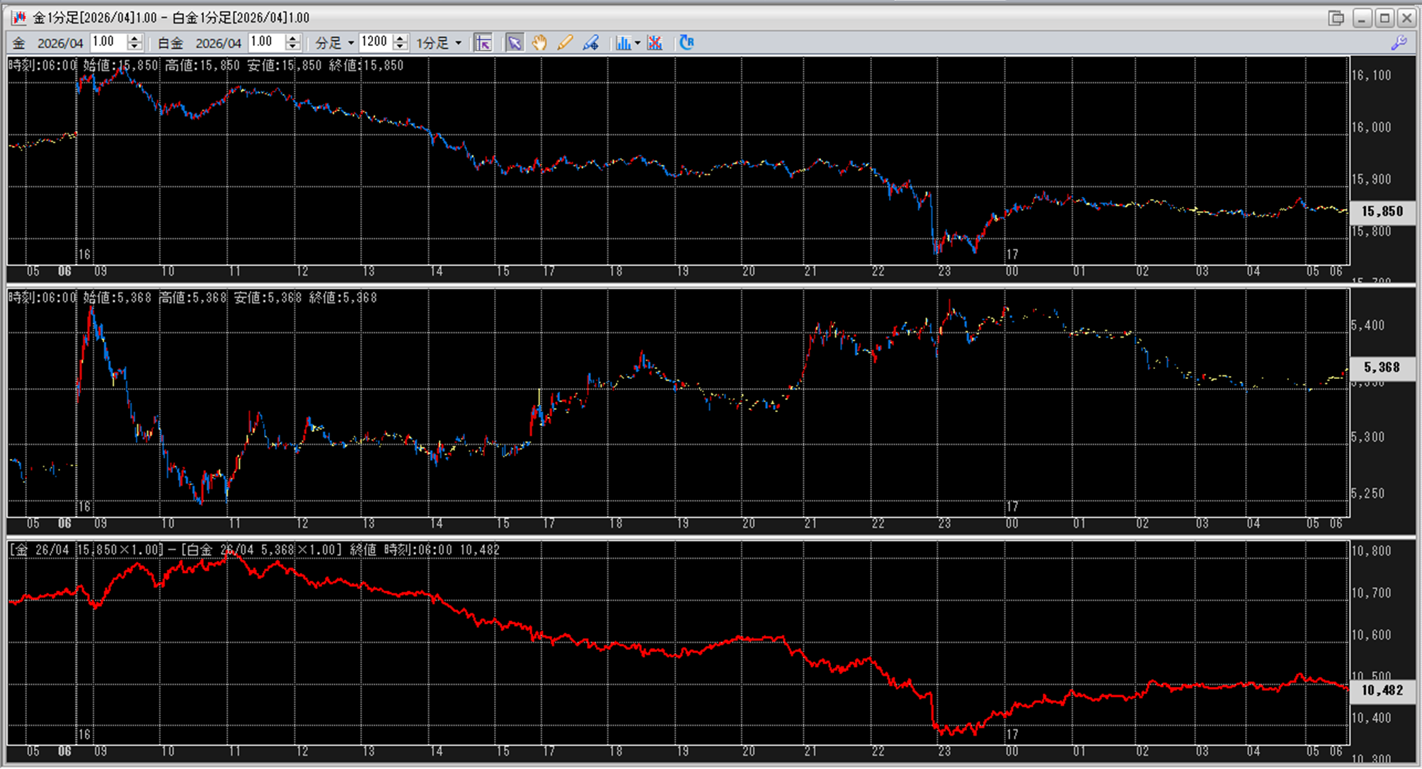The width and height of the screenshot is (1422, 769).
Task: Expand the bar chart icon dropdown arrow
Action: (x=638, y=43)
